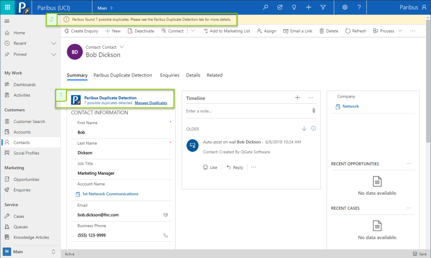Click the phone call icon beside business phone
The image size is (431, 258).
click(x=166, y=235)
